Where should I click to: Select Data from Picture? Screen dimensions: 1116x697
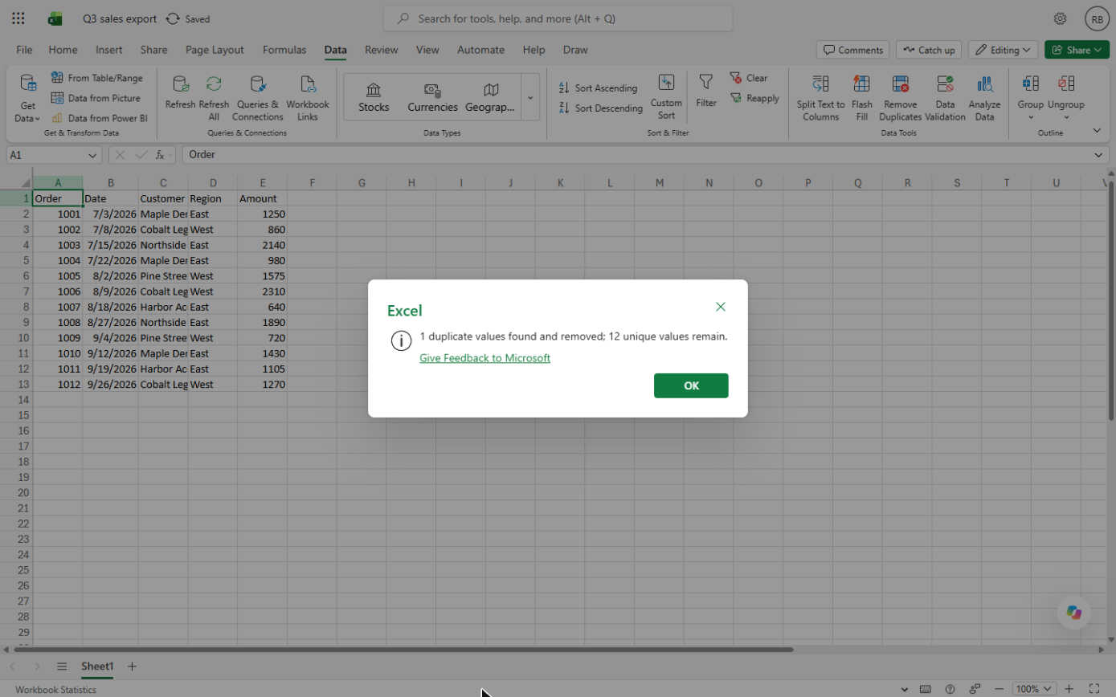(96, 98)
